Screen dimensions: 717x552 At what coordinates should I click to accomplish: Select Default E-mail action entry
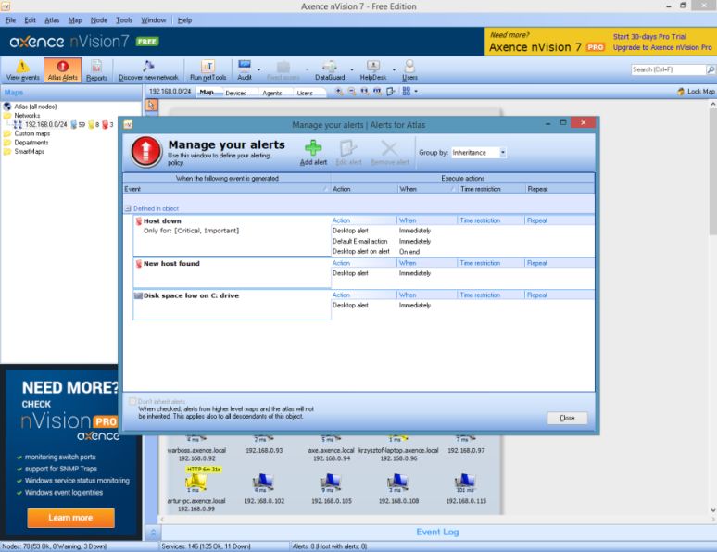(x=359, y=241)
